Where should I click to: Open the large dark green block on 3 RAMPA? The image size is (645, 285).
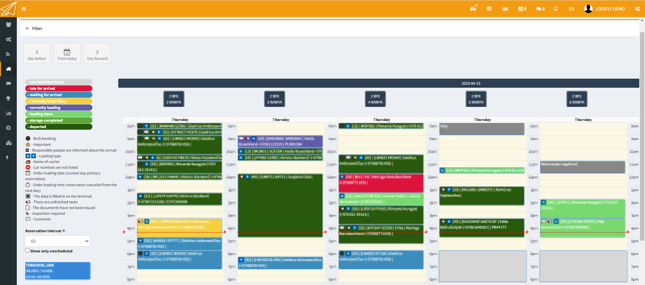280,205
